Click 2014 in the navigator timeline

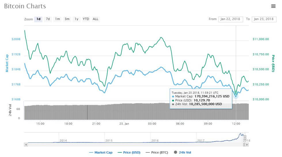(63, 141)
